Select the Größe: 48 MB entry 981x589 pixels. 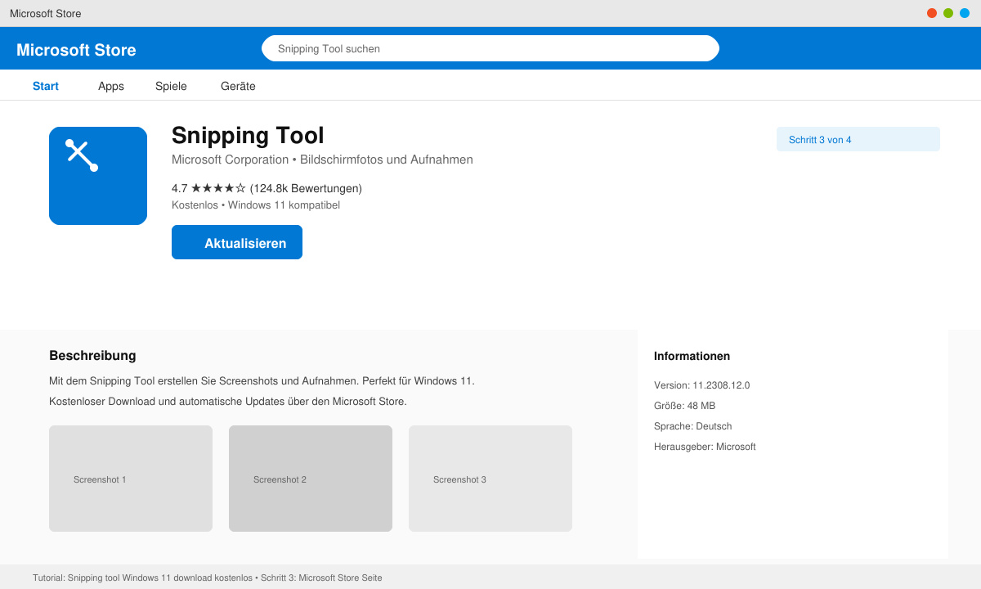point(684,406)
